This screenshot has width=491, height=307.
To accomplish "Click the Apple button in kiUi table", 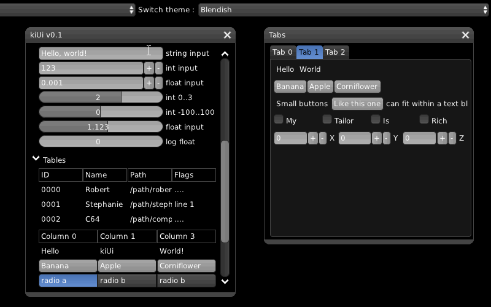I will tap(127, 266).
